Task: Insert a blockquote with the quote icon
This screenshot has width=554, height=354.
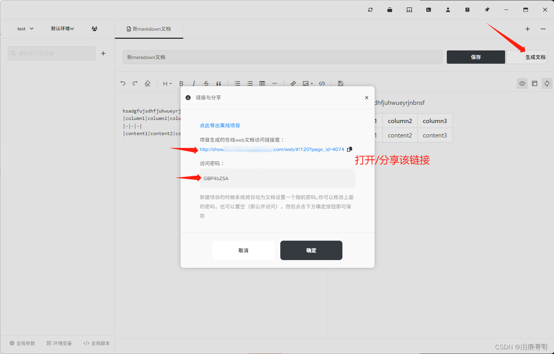Action: [x=219, y=83]
